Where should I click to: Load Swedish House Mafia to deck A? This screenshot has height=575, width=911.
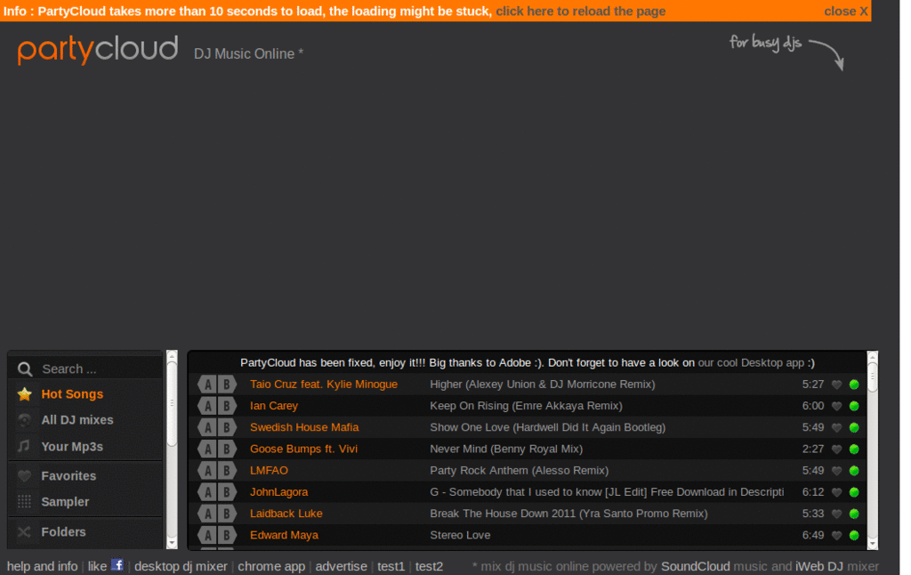click(x=207, y=427)
